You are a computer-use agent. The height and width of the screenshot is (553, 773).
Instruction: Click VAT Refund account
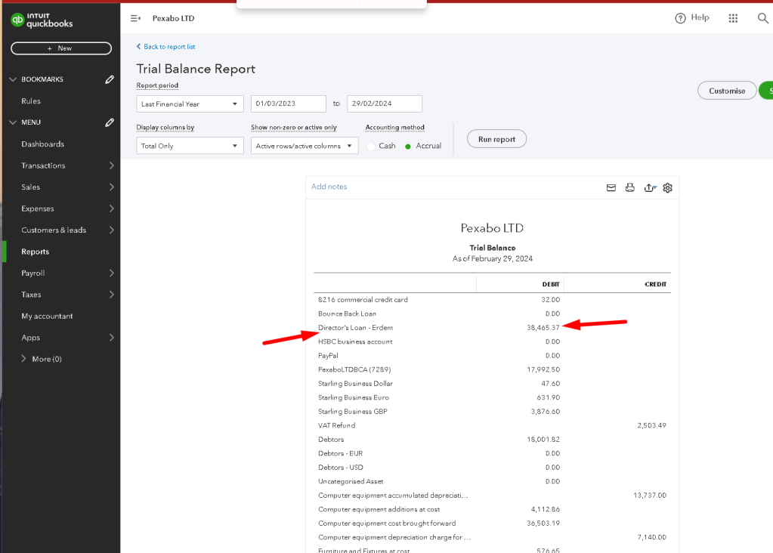[337, 425]
